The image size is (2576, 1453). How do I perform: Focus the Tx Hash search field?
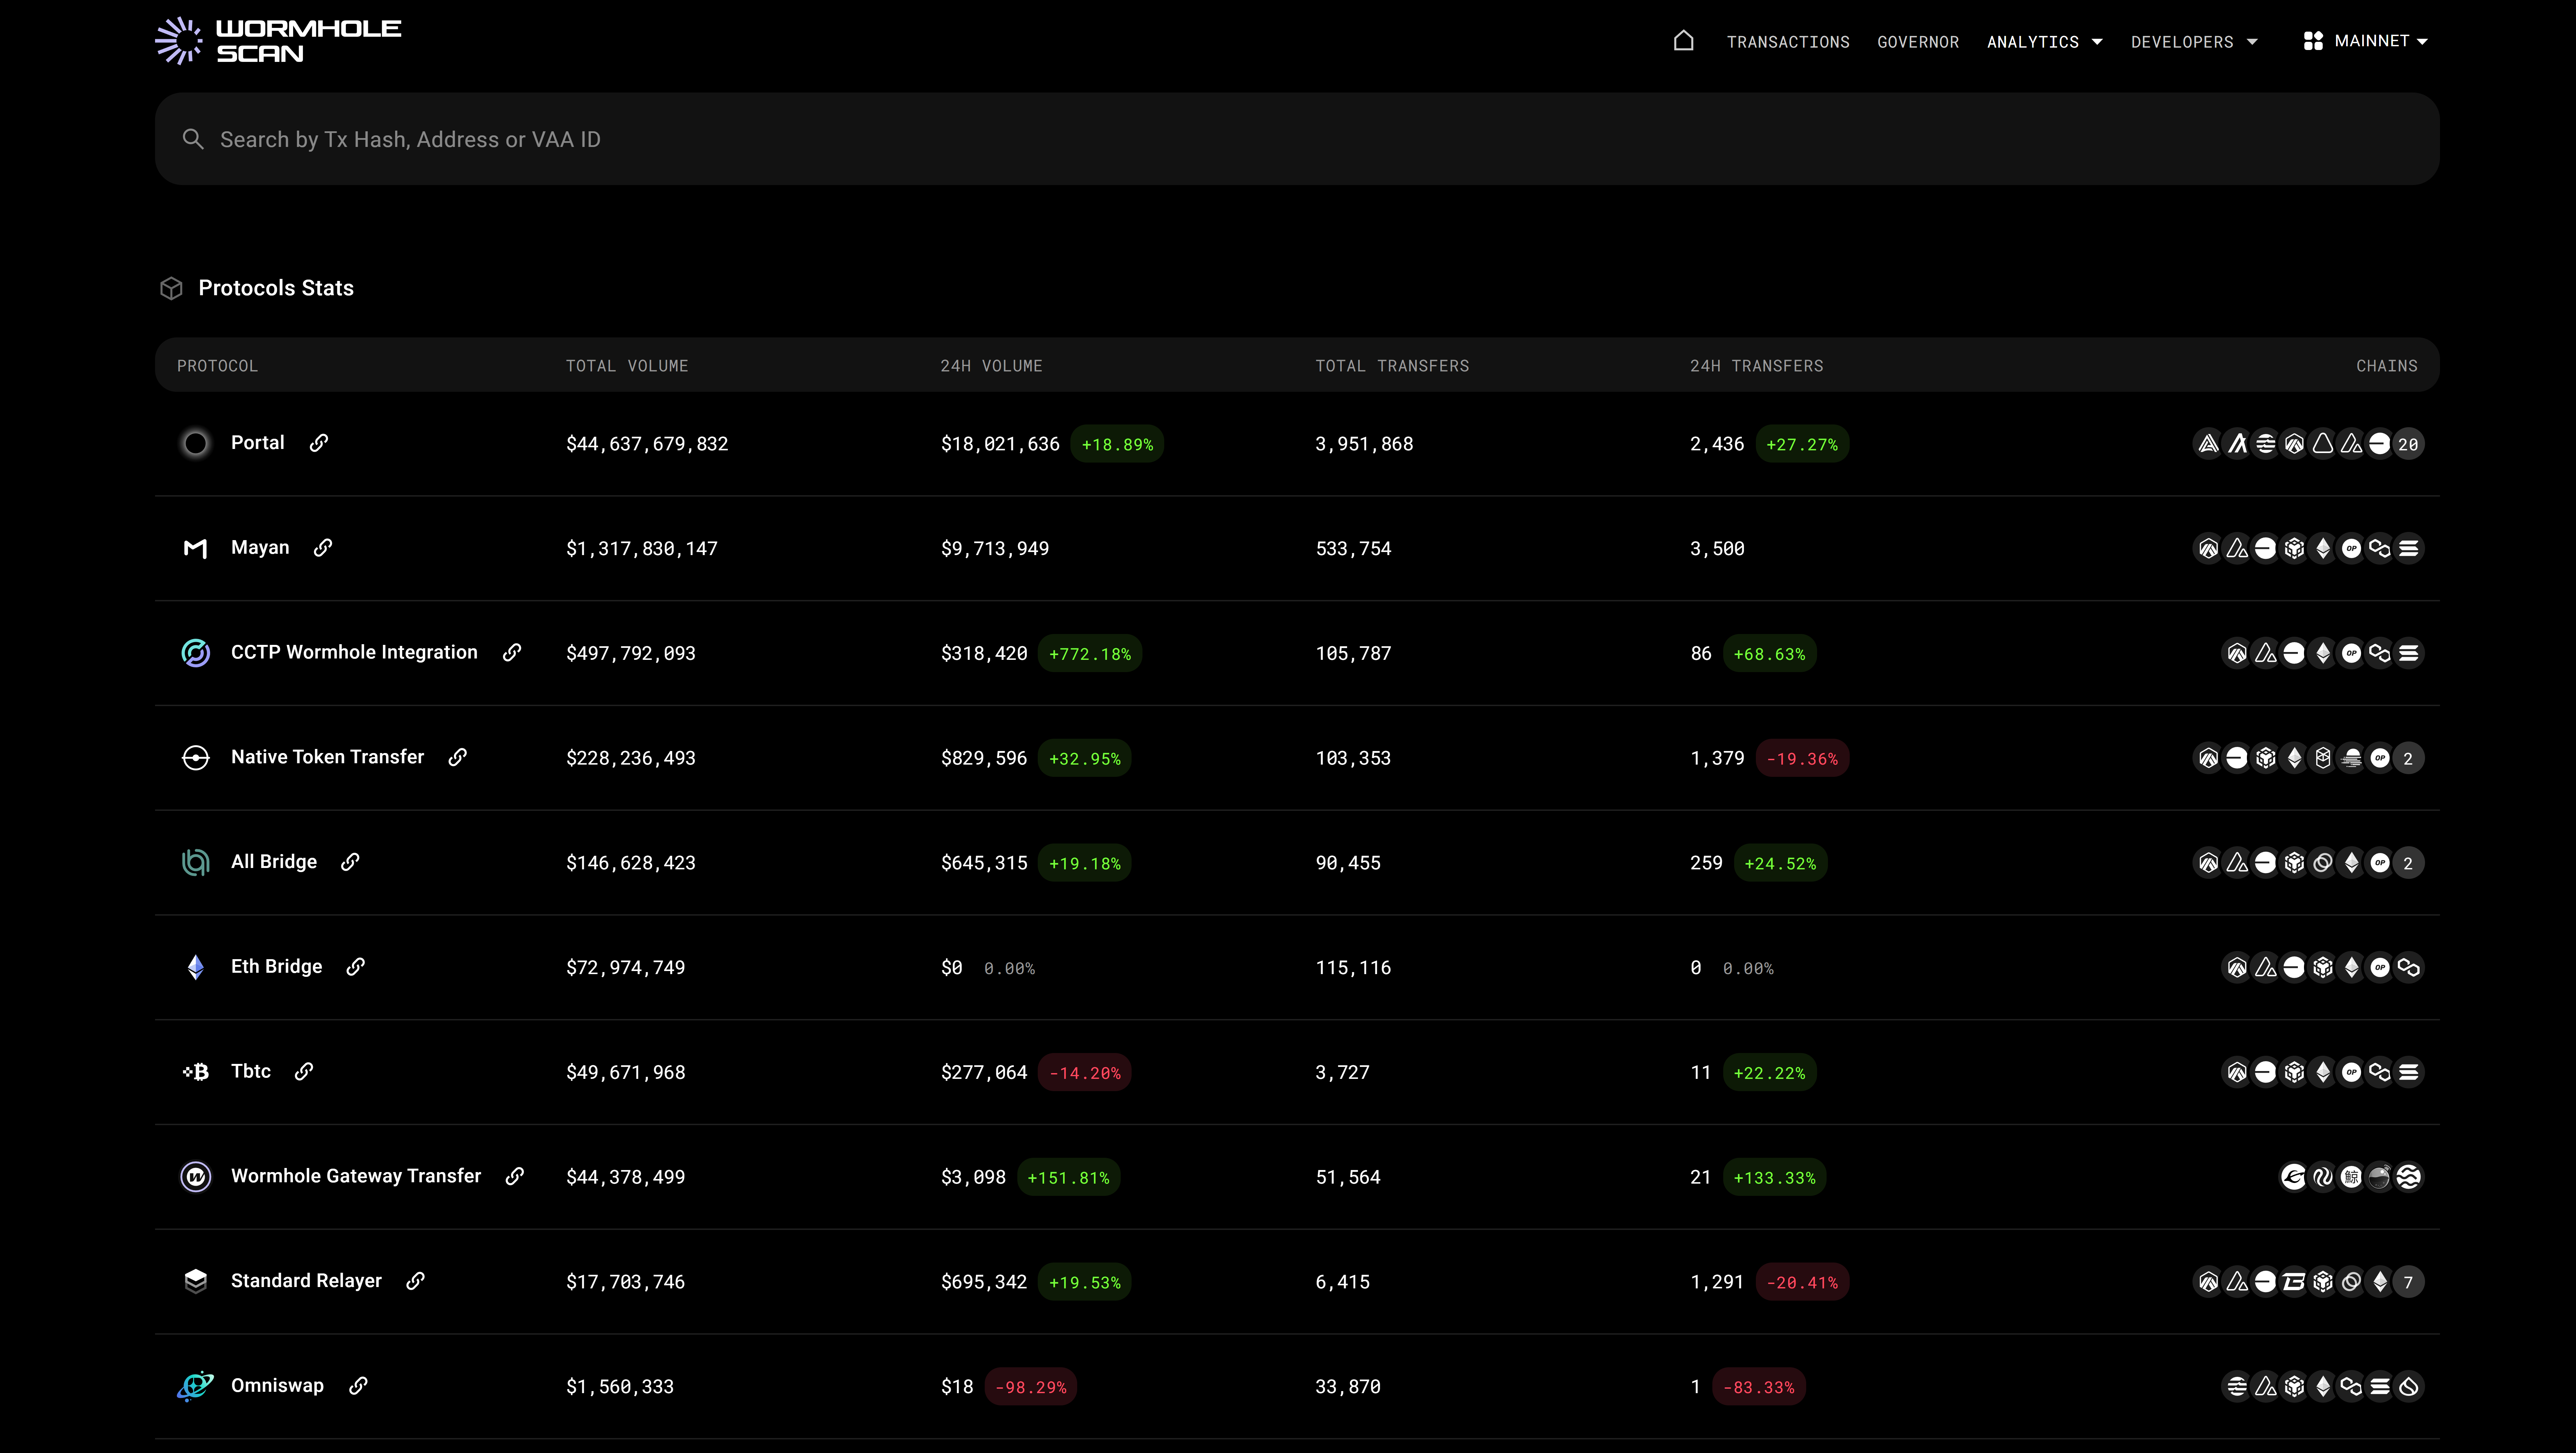tap(1297, 139)
